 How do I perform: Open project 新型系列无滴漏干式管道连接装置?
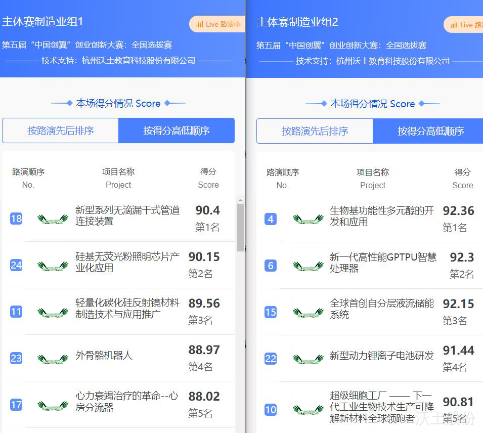127,215
